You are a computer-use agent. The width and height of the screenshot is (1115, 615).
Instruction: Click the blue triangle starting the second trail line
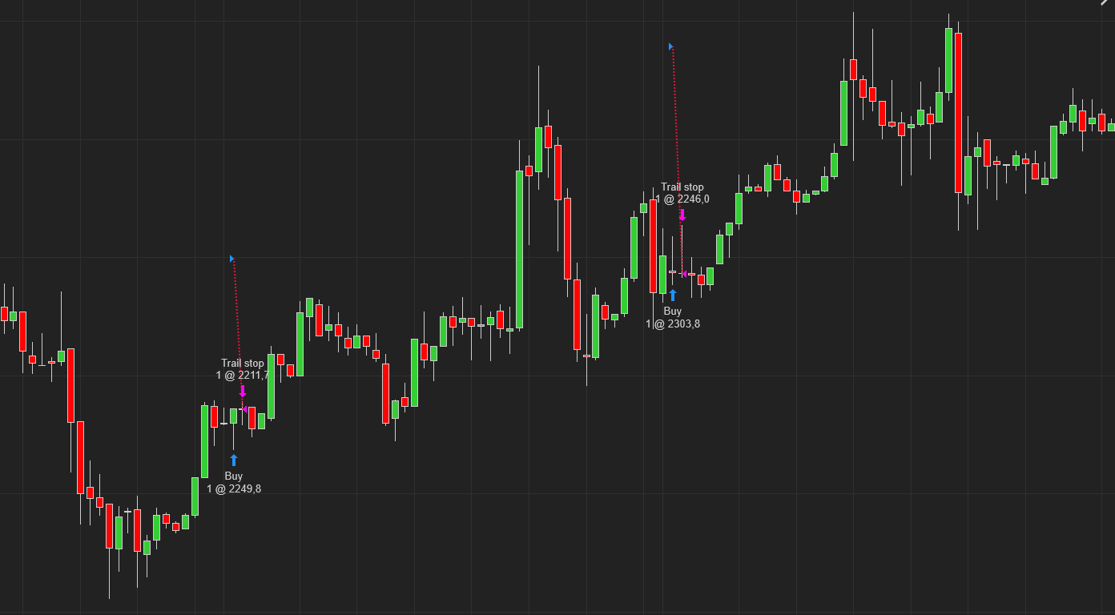click(671, 46)
